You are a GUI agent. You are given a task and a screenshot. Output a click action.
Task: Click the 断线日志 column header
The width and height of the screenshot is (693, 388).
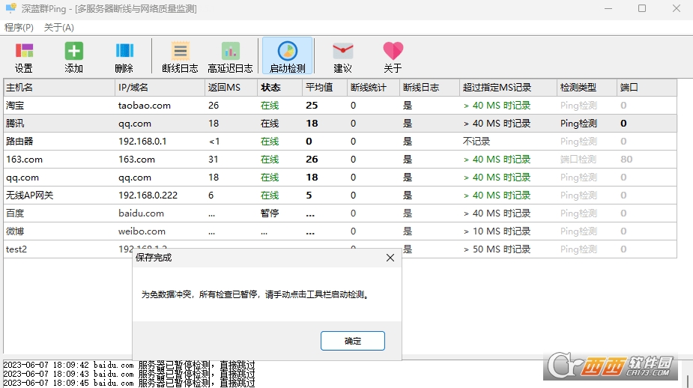click(429, 88)
